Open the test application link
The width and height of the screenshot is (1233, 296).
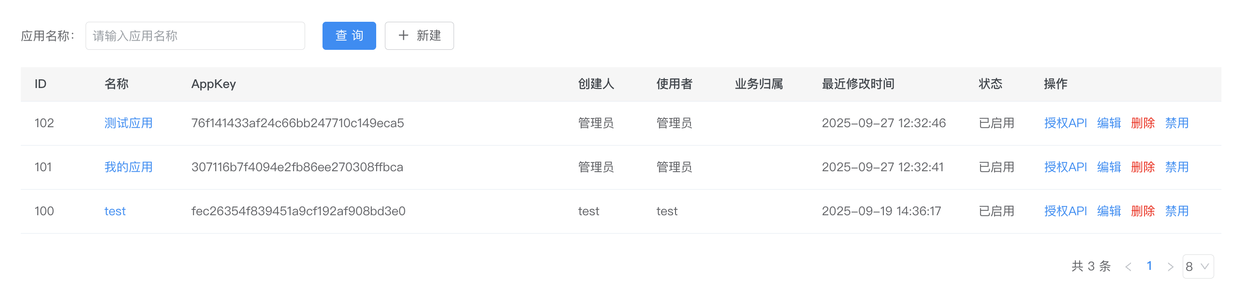[115, 211]
